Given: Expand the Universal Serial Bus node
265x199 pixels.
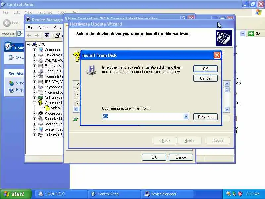Looking at the screenshot, I should click(34, 135).
